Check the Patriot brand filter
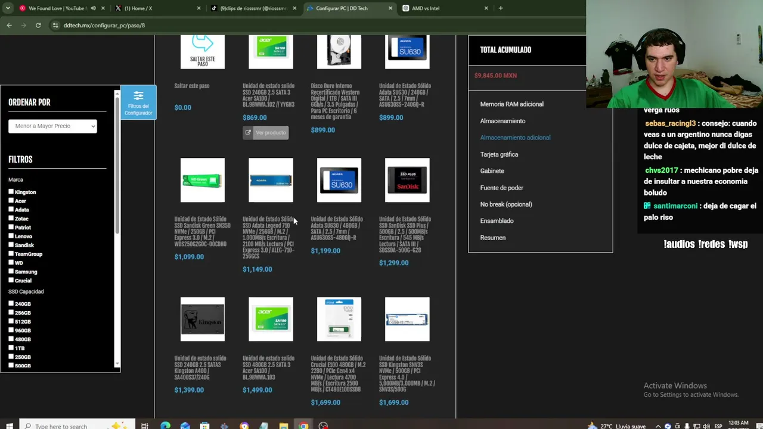 11,227
